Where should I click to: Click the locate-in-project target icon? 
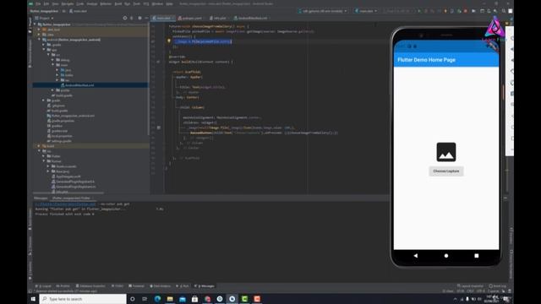(x=125, y=18)
